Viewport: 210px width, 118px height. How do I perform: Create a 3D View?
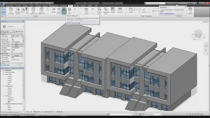(x=69, y=11)
